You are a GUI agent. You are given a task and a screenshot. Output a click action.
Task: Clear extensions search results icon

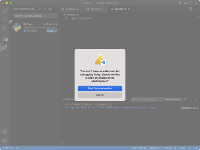tap(50, 9)
